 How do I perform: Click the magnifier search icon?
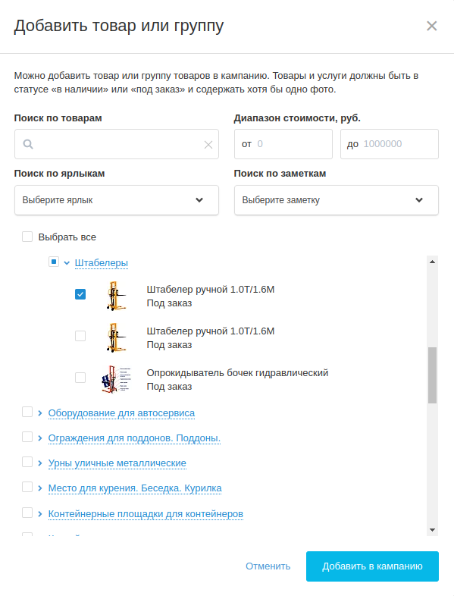28,144
